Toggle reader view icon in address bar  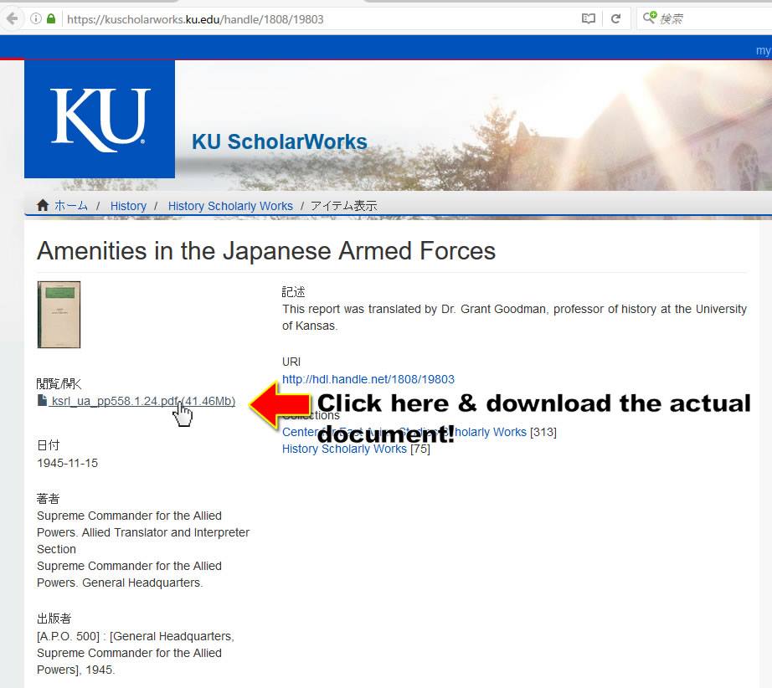589,18
